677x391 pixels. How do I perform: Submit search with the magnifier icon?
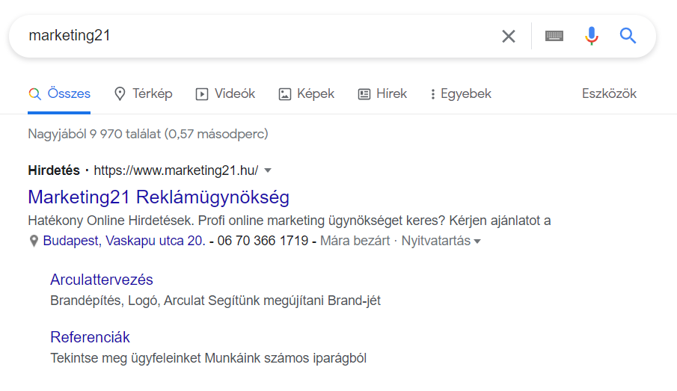[628, 36]
